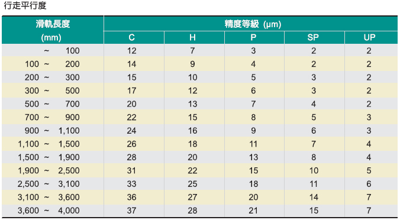Select H value 25 in 2,500 ~ 3,100 row
400x220 pixels.
point(192,184)
